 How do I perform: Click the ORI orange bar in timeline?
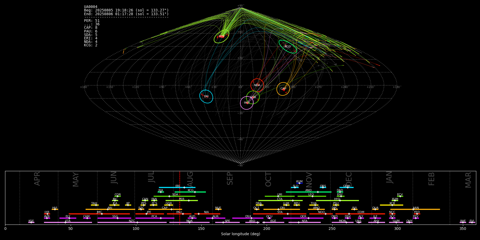pyautogui.click(x=282, y=209)
